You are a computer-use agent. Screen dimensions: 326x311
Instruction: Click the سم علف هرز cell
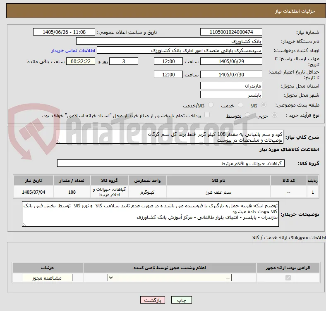tap(218, 192)
